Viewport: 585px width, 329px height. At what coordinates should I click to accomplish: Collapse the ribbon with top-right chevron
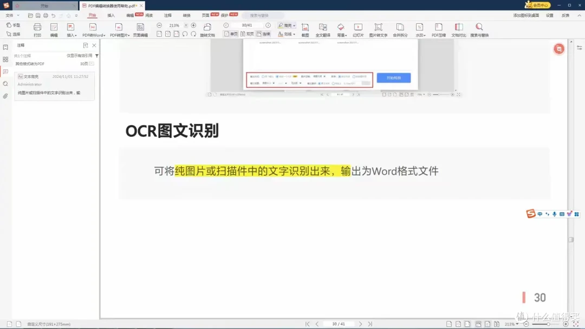[x=579, y=15]
